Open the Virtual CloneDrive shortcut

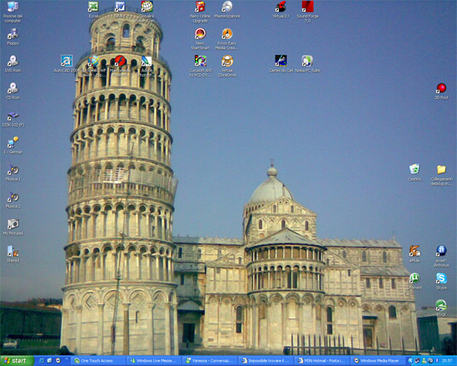coord(227,66)
